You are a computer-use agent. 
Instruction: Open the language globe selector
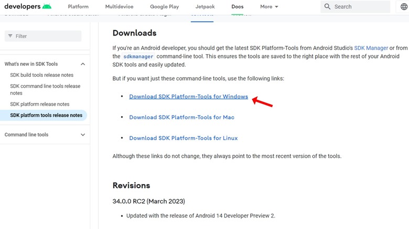403,7
